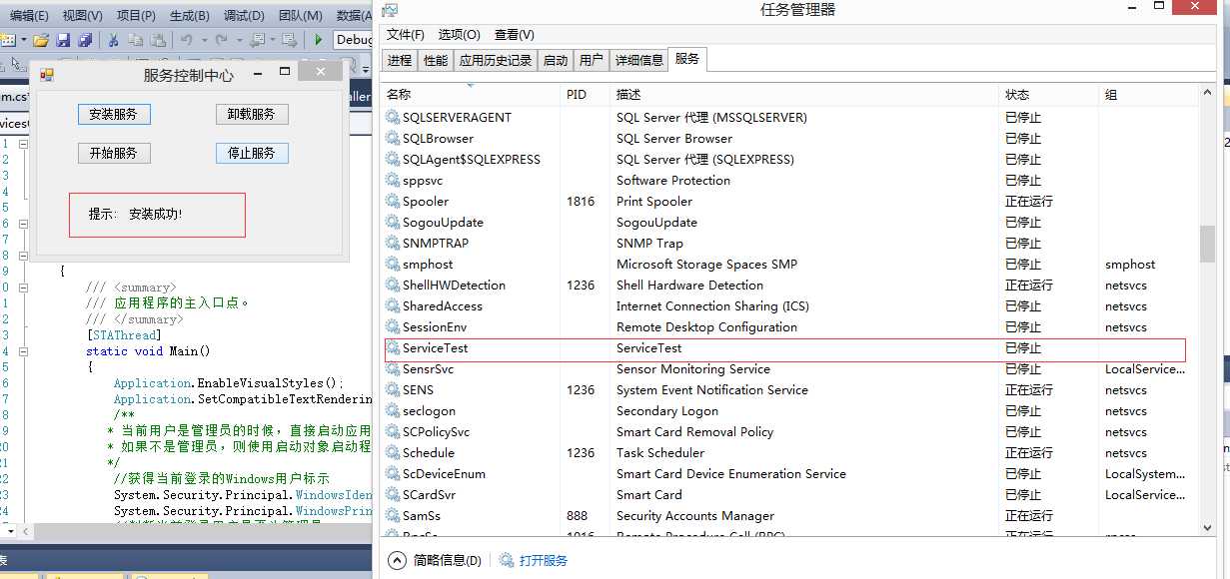
Task: Click the gear icon beside Spooler
Action: tap(393, 202)
